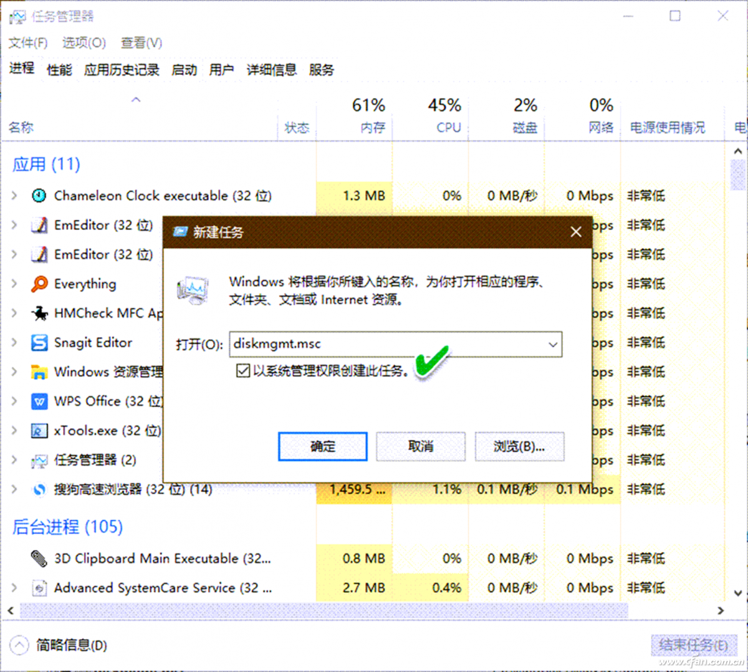Sort by the 电源使用情况 column header
748x672 pixels.
(x=668, y=128)
